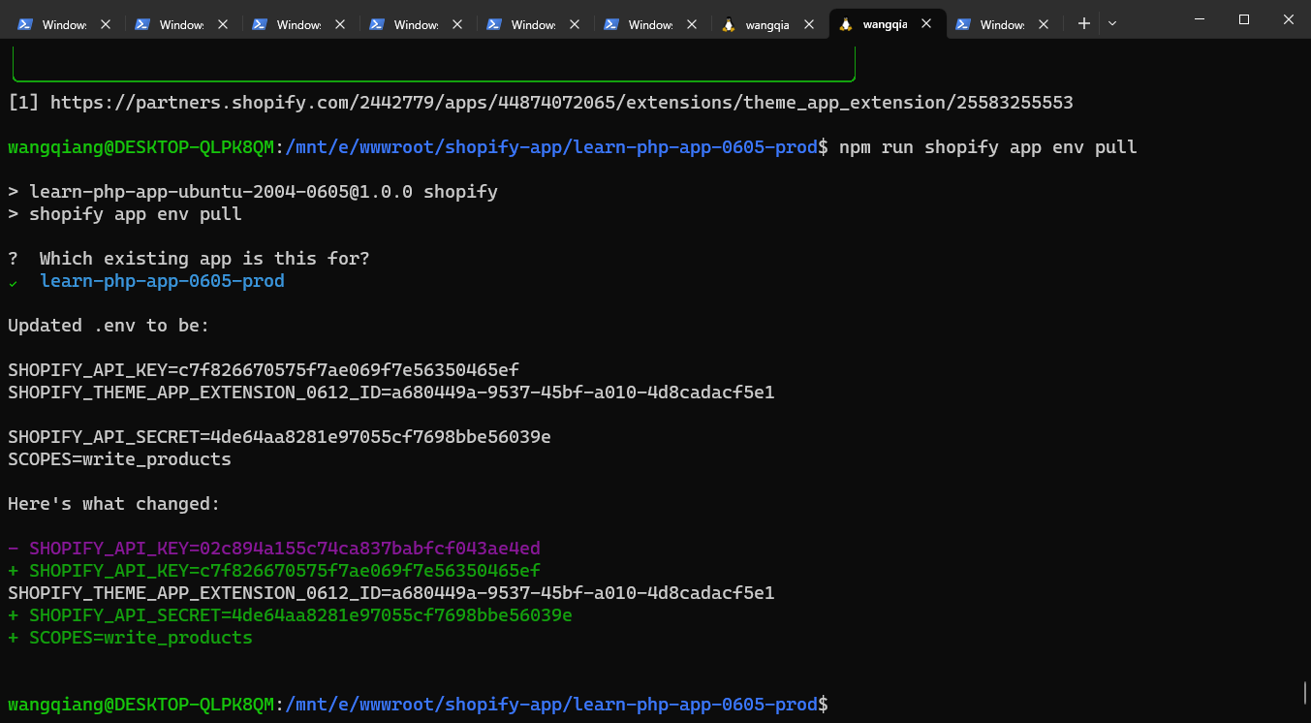Click the PowerShell icon on the third tab
Viewport: 1311px width, 723px height.
click(x=260, y=24)
